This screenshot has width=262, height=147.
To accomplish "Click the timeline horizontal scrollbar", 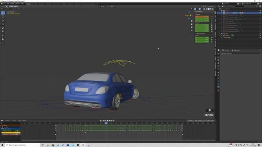I will click(x=119, y=140).
